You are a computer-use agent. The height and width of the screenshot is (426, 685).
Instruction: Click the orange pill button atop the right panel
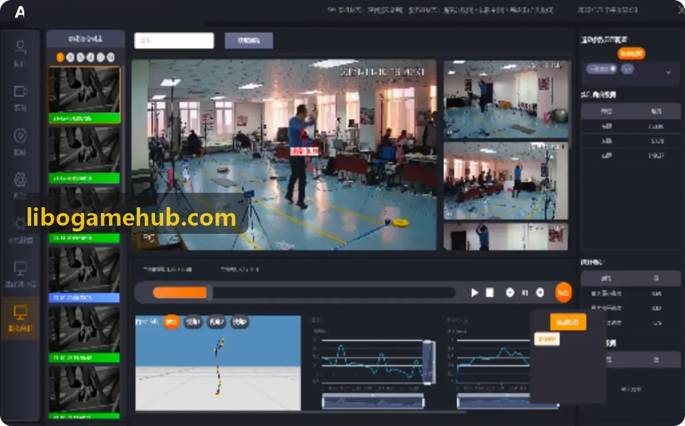(x=631, y=54)
